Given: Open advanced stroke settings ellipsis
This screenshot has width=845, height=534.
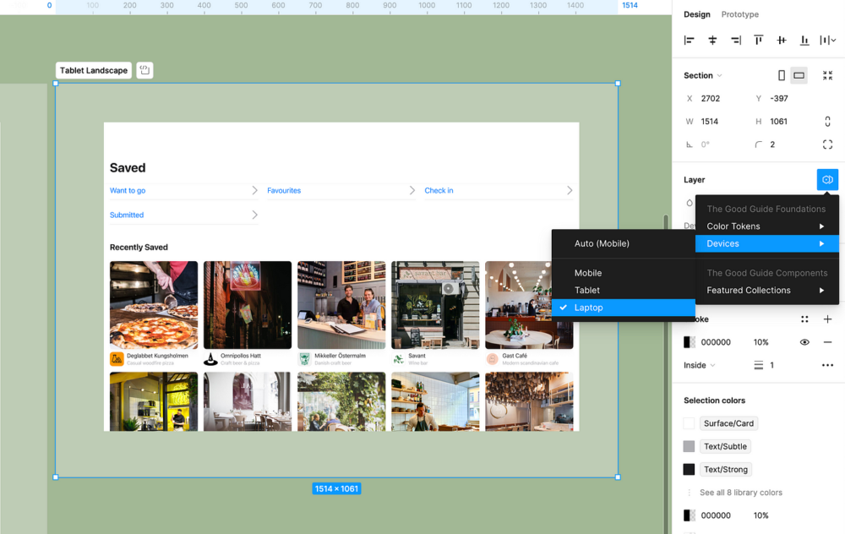Looking at the screenshot, I should click(x=827, y=365).
